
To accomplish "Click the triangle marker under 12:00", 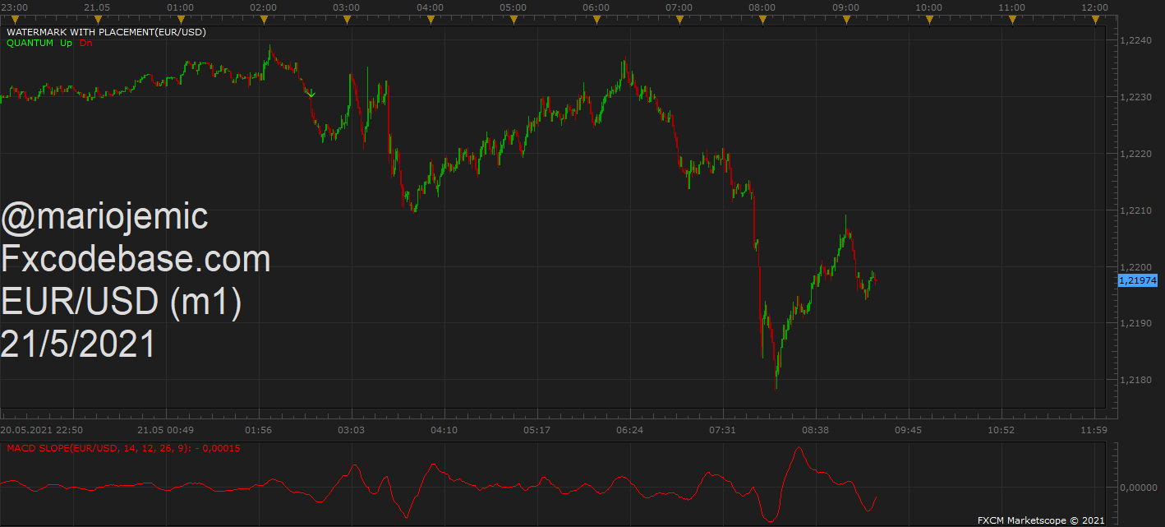I will pyautogui.click(x=1095, y=20).
